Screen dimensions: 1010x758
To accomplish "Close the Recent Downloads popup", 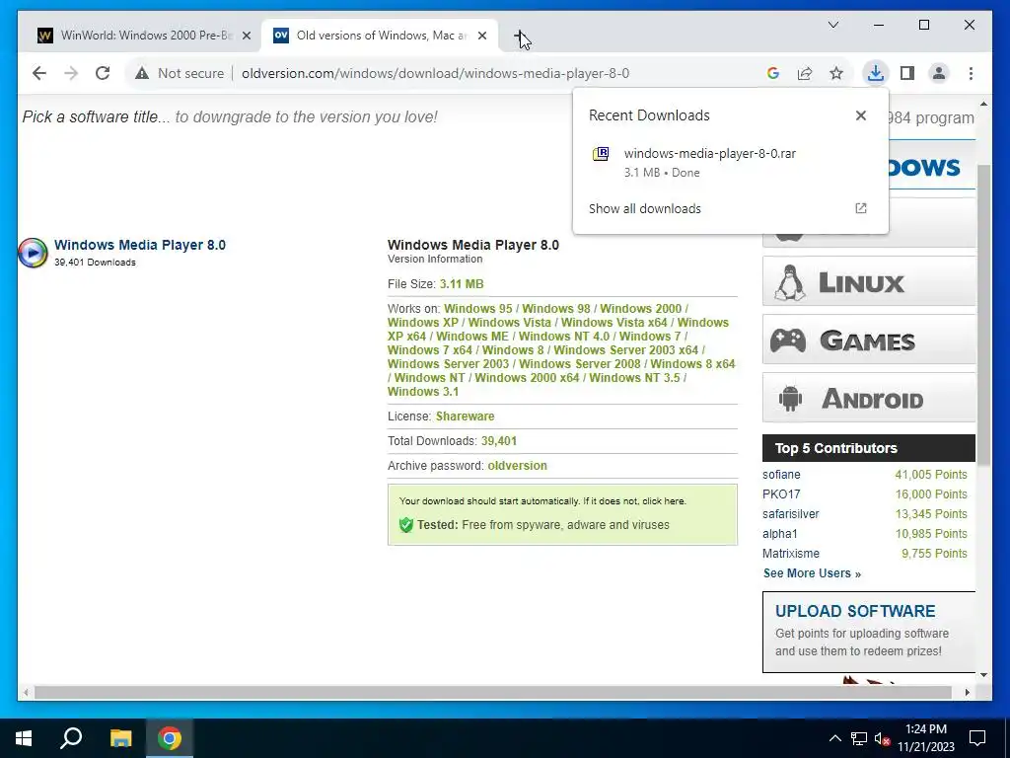I will (x=860, y=115).
